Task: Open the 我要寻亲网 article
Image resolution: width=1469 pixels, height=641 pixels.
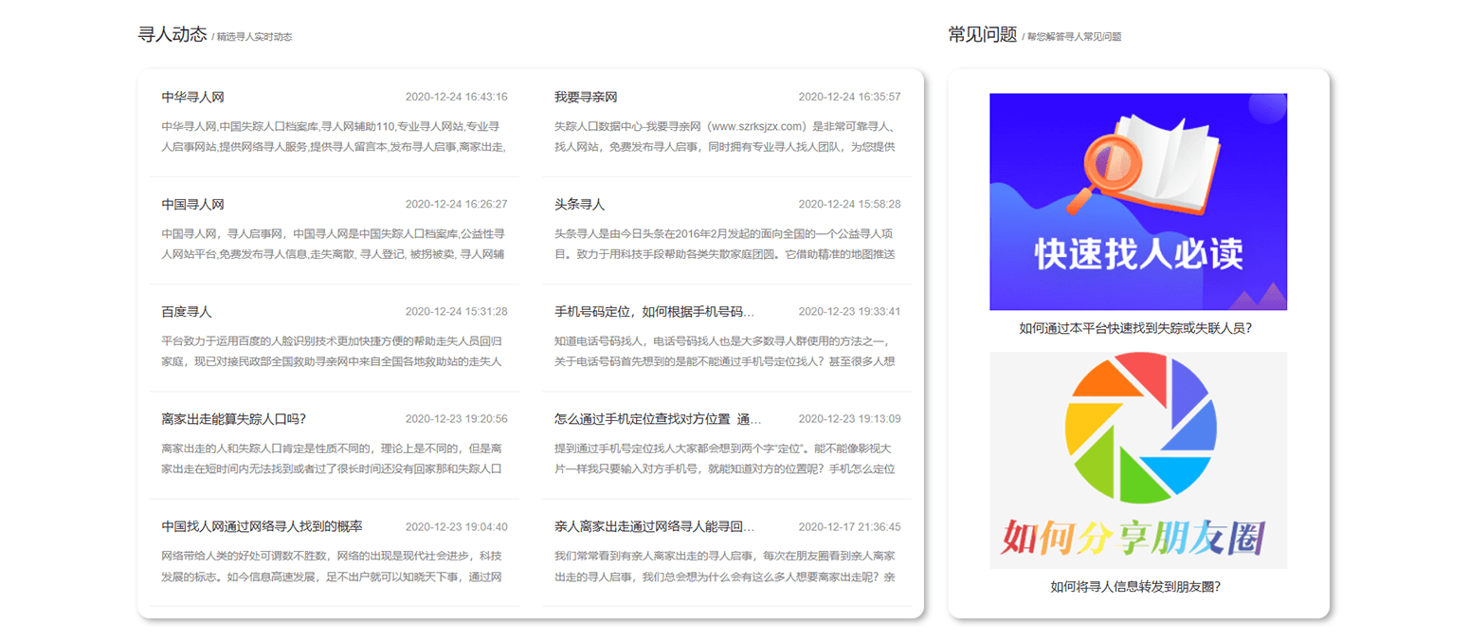Action: 581,96
